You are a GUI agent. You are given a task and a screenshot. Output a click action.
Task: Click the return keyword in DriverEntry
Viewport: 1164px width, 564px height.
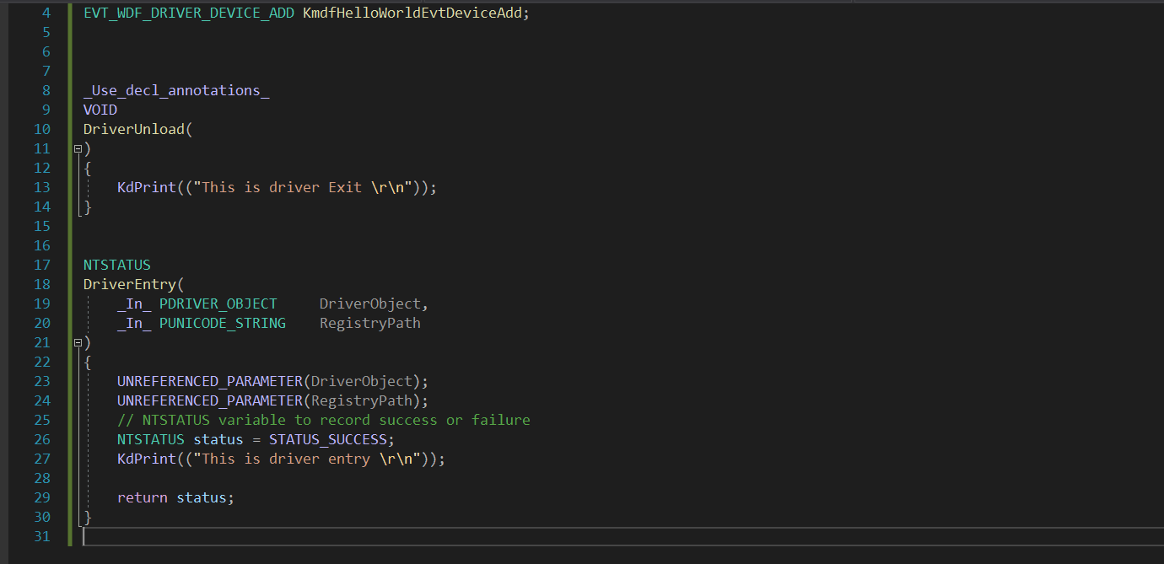click(142, 498)
